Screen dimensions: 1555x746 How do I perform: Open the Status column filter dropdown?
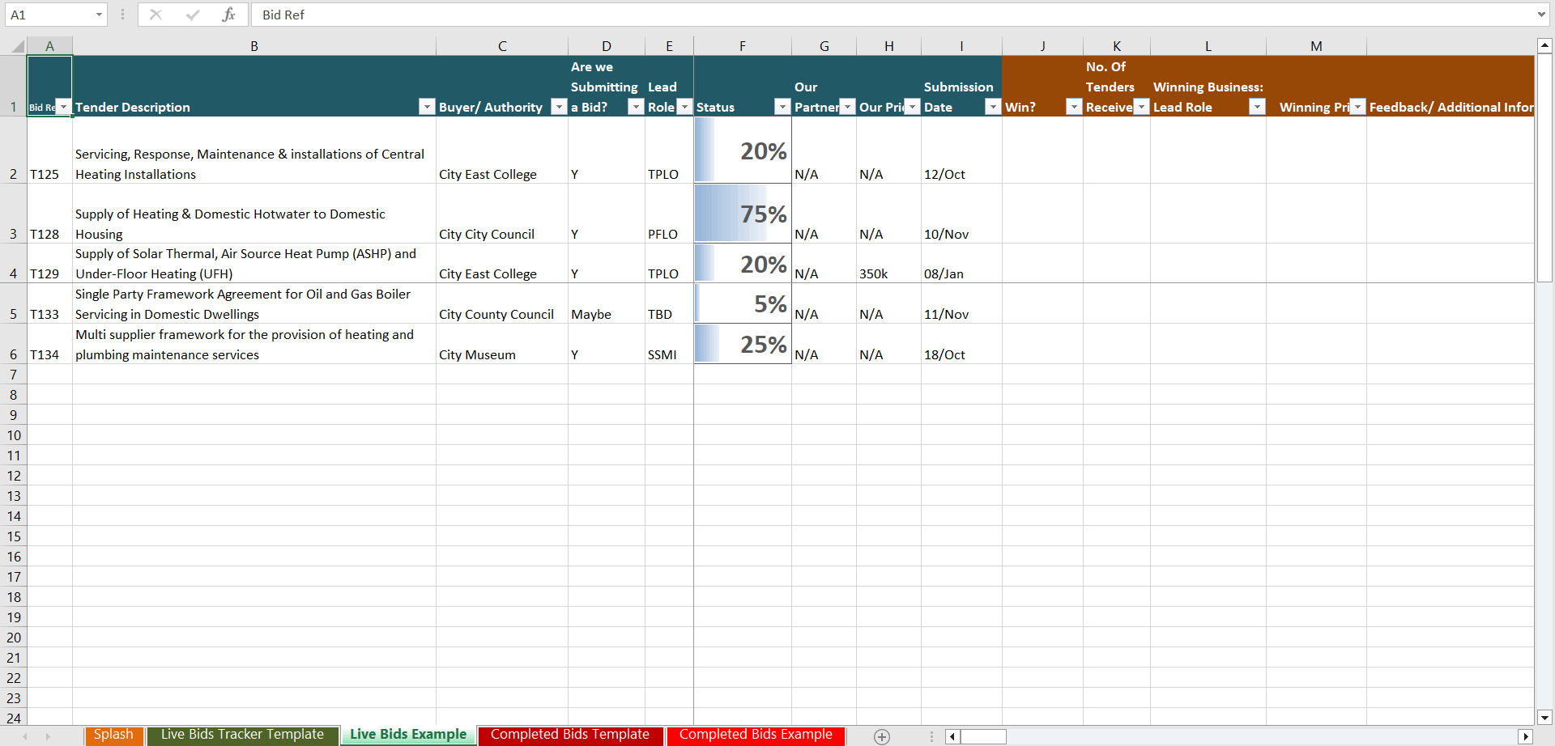[x=782, y=106]
